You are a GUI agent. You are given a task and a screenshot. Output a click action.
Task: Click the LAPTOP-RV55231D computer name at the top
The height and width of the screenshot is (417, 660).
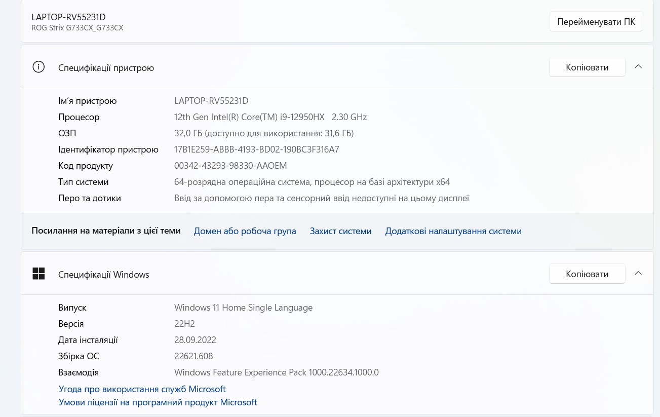pyautogui.click(x=68, y=17)
